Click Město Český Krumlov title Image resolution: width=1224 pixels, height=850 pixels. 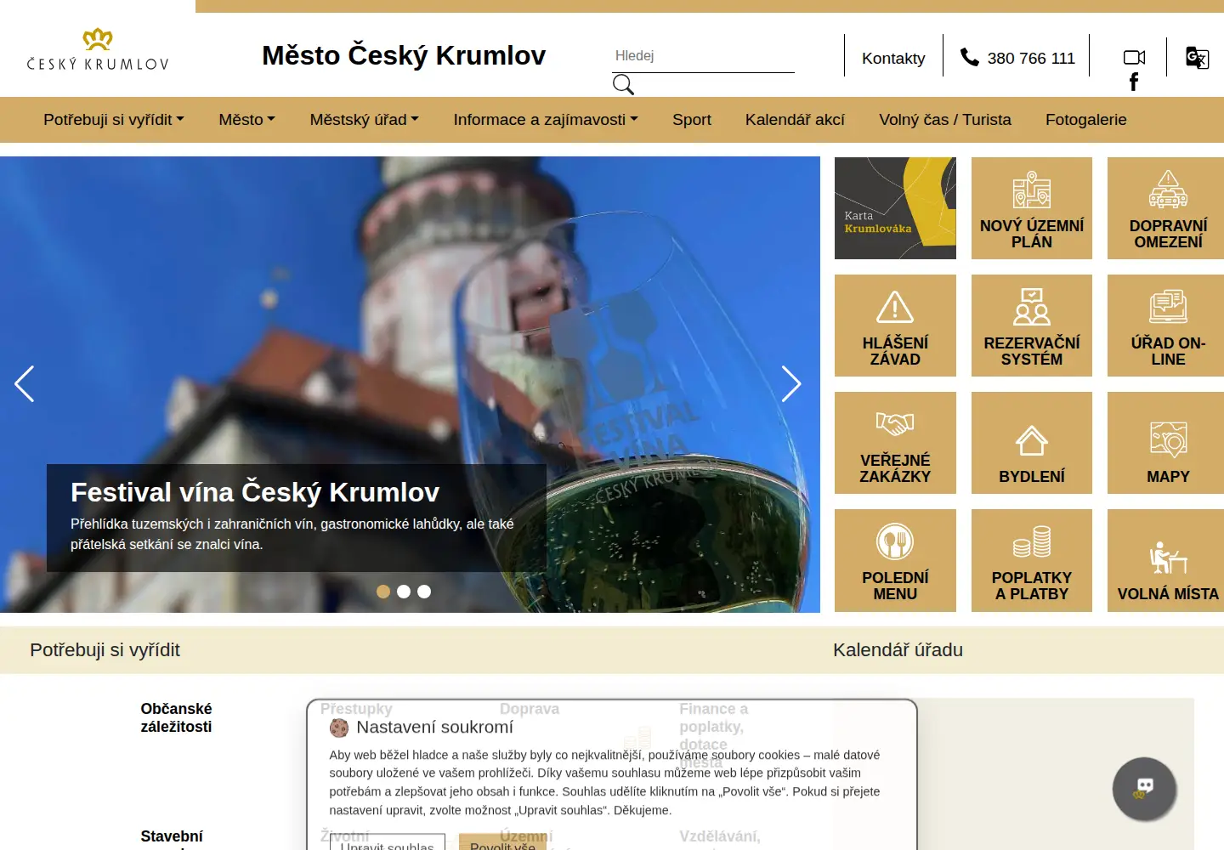(404, 55)
